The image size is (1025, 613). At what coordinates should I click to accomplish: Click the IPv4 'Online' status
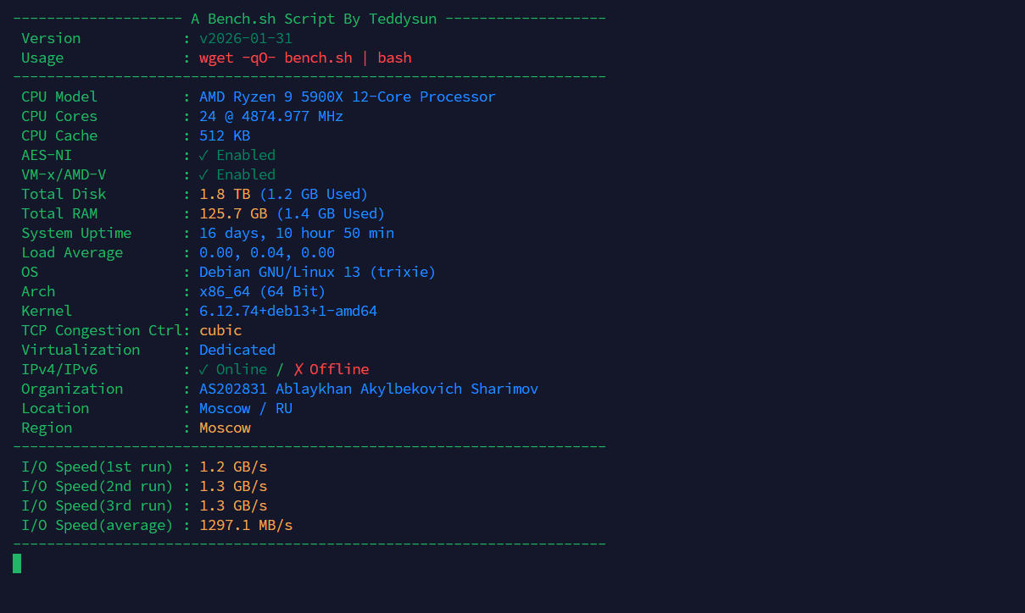point(242,369)
